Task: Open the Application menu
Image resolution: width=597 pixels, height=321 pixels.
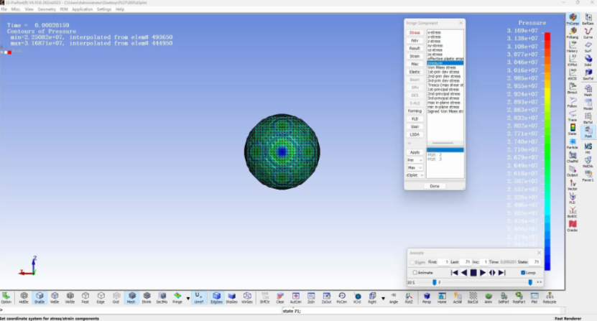Action: (x=82, y=9)
